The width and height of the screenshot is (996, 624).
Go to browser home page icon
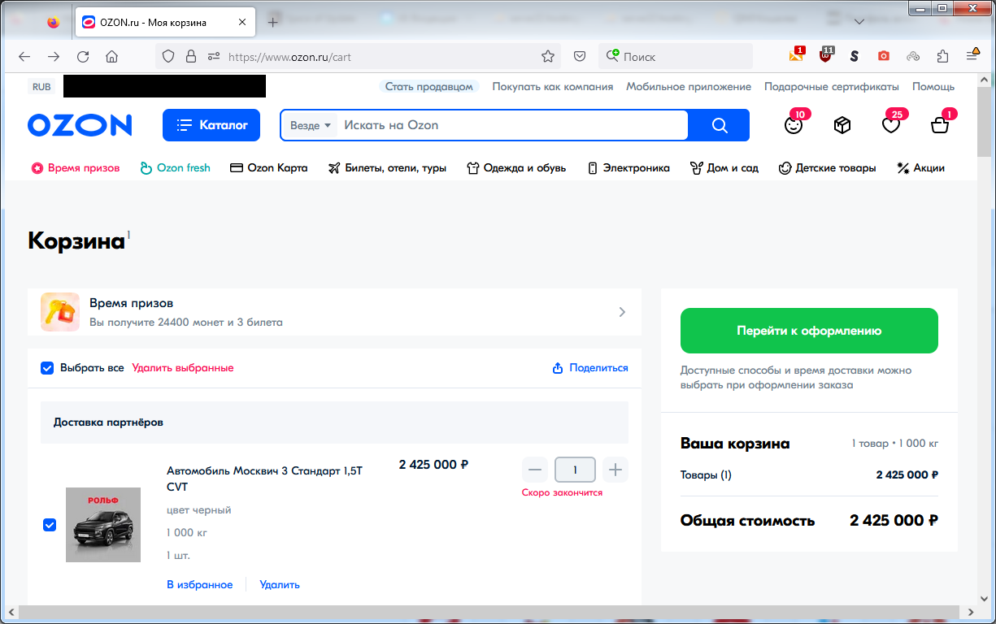112,57
